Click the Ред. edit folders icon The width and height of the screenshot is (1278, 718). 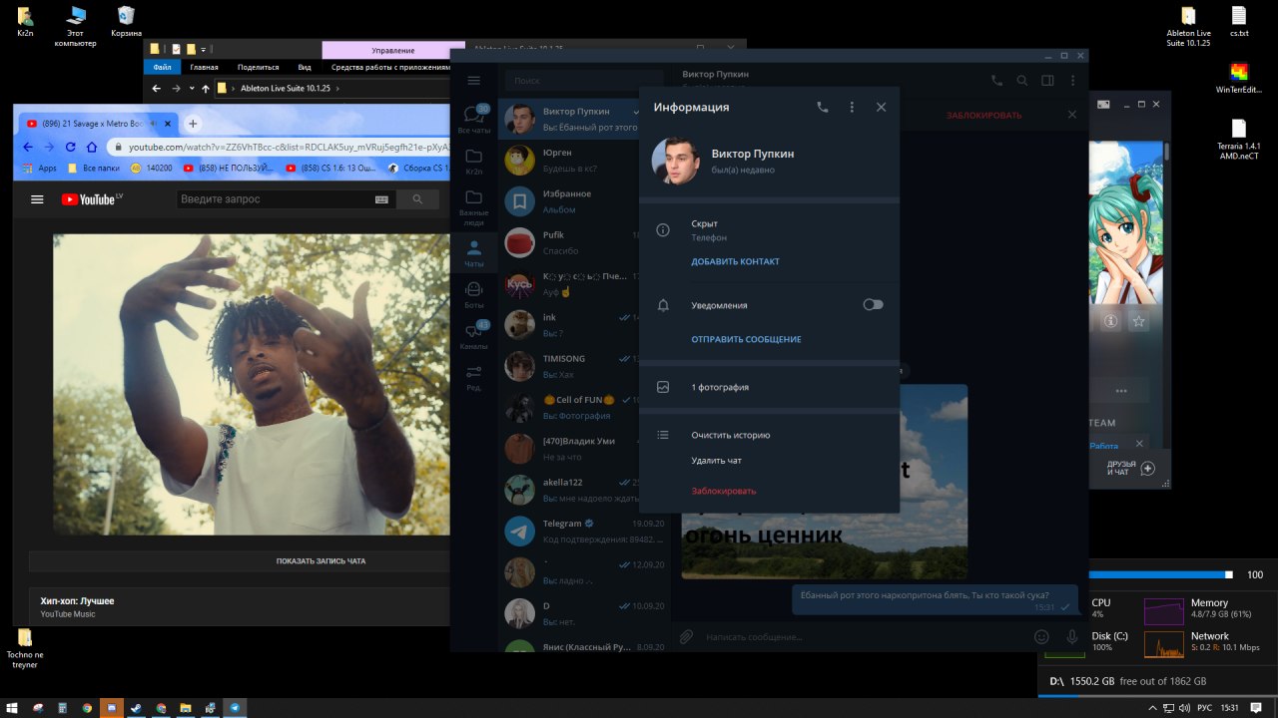click(474, 378)
